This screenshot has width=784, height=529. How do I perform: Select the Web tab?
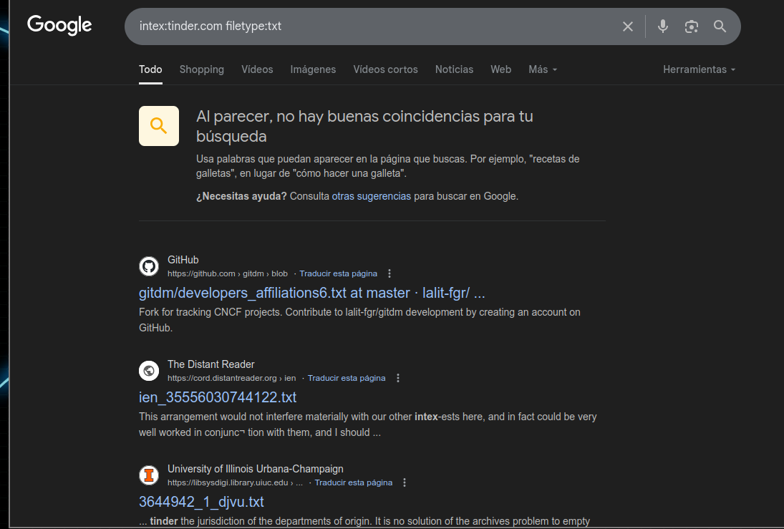point(500,69)
